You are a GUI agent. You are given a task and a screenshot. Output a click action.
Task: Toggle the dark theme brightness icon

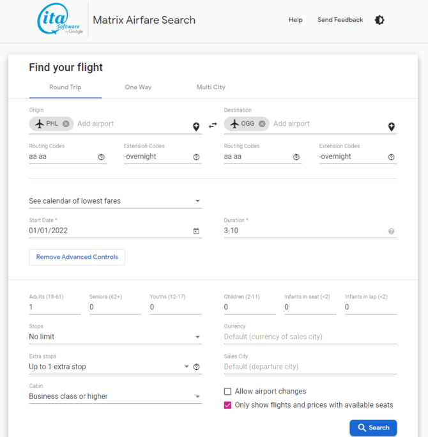pos(379,20)
